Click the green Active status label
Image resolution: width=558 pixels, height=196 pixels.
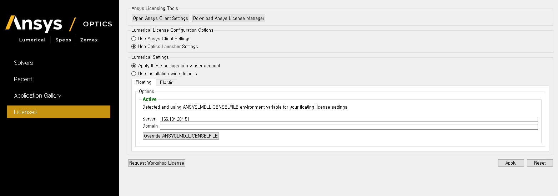150,99
